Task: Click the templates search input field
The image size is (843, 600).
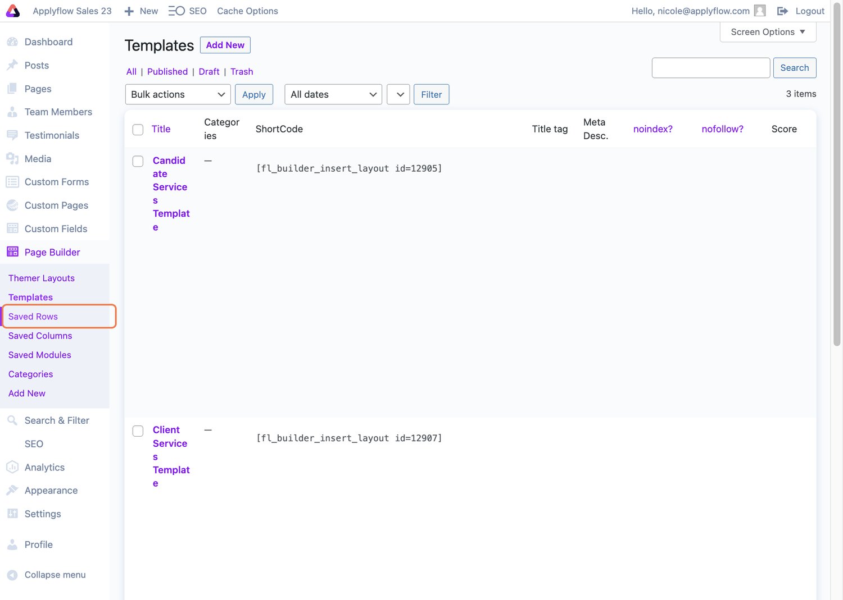Action: coord(710,68)
